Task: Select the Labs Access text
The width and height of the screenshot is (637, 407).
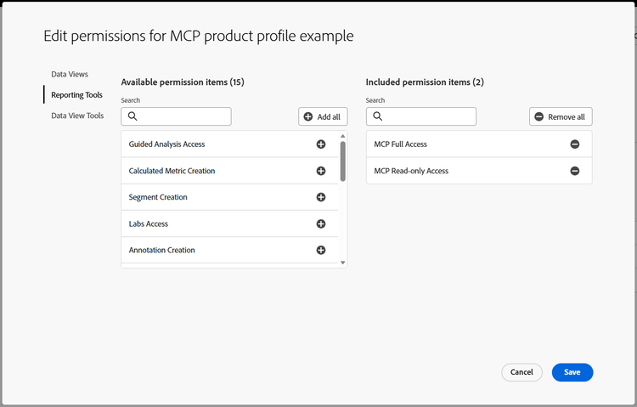Action: pyautogui.click(x=149, y=223)
